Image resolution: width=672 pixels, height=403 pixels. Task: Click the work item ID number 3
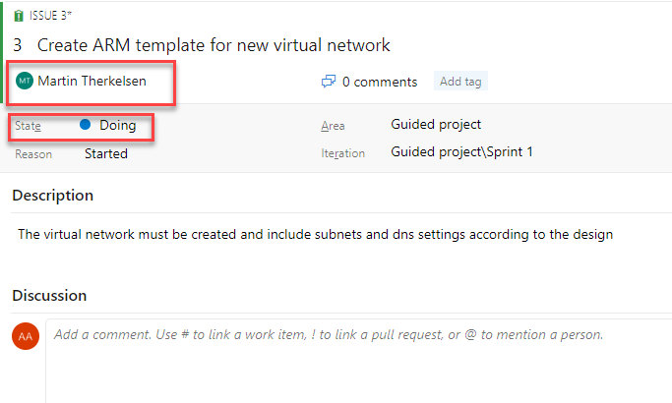17,45
